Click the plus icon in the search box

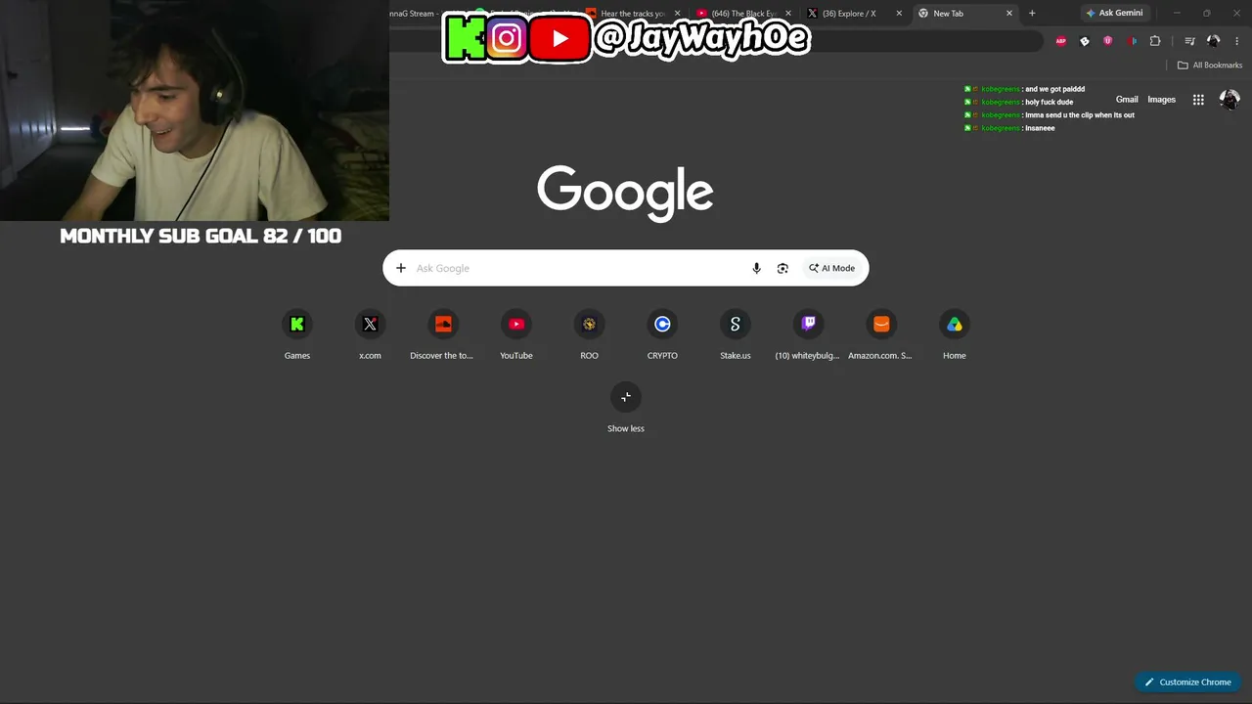401,268
